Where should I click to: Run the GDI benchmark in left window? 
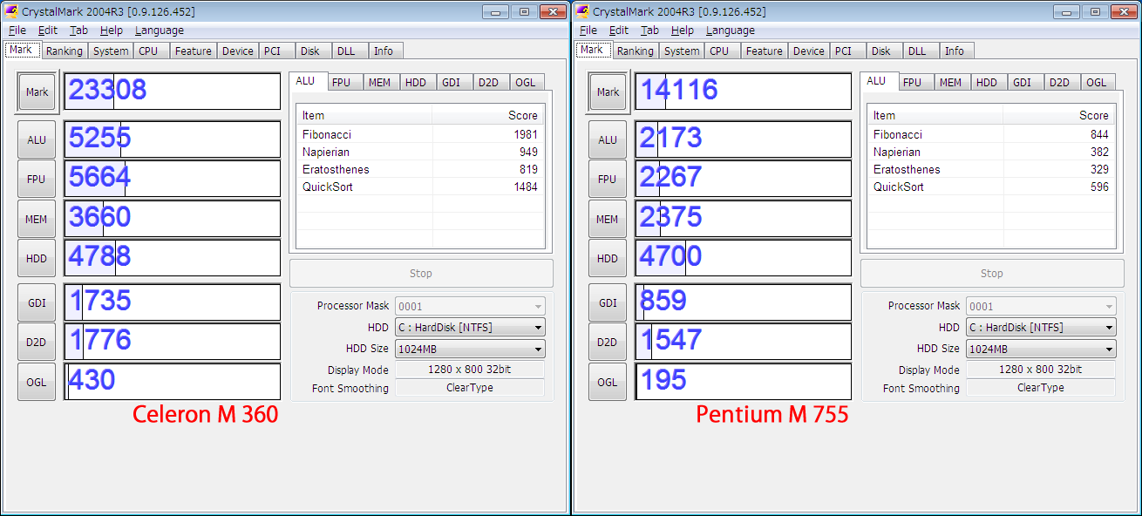(37, 302)
